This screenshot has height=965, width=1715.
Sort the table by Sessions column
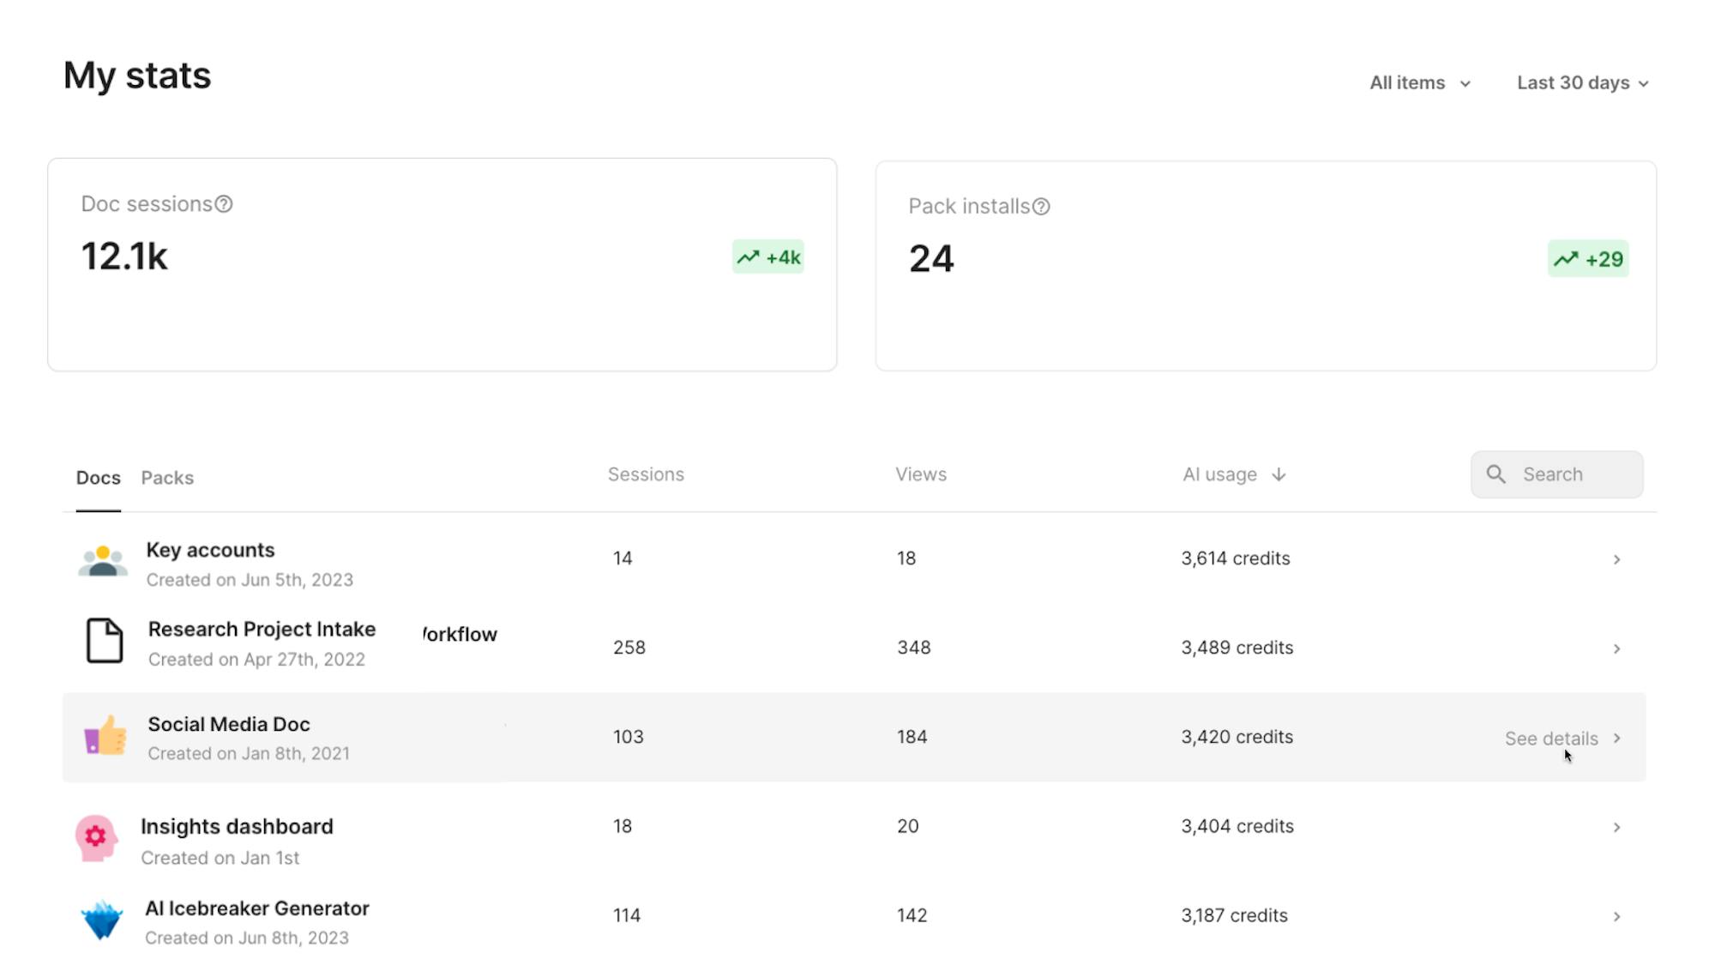click(646, 474)
